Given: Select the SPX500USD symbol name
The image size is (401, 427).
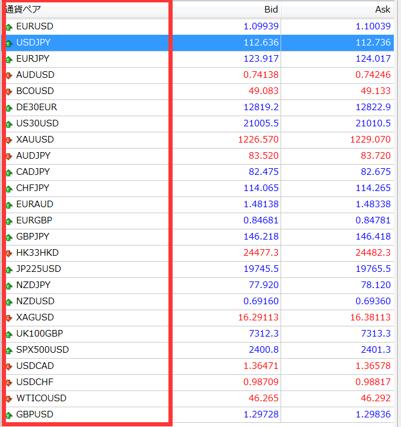Looking at the screenshot, I should 42,350.
